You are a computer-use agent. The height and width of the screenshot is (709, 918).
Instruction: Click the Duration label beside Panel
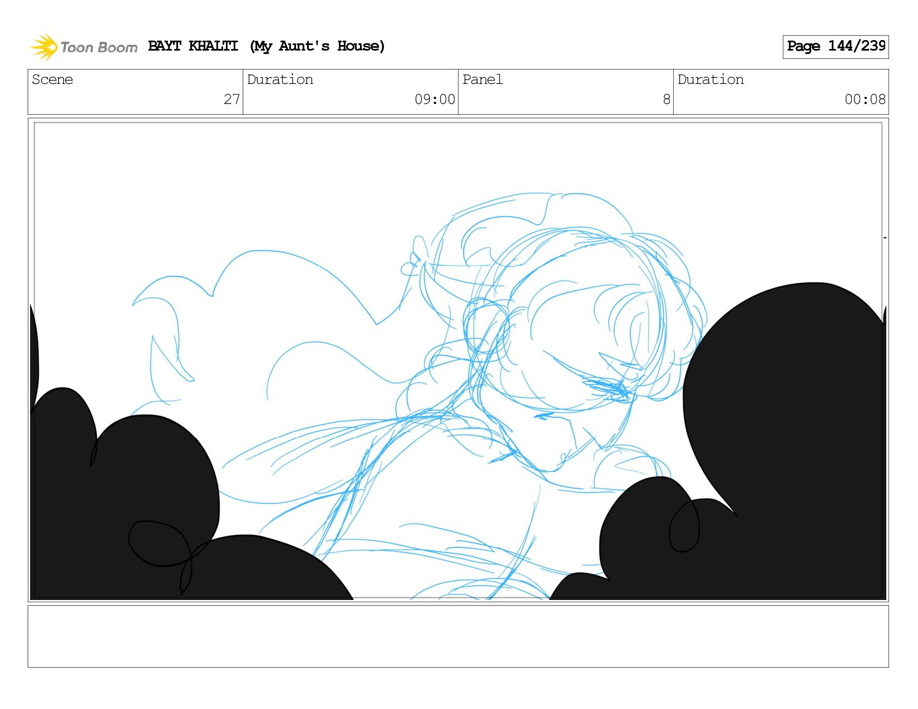tap(710, 80)
